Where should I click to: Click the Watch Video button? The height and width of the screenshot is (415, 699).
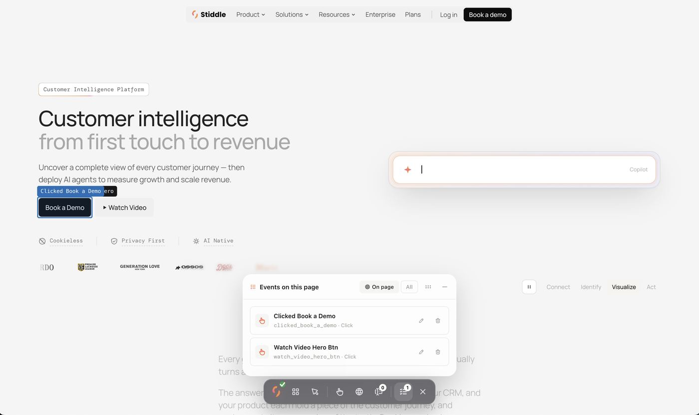(124, 207)
